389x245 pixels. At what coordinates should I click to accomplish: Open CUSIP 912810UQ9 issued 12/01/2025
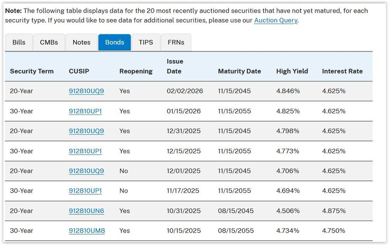click(x=86, y=171)
